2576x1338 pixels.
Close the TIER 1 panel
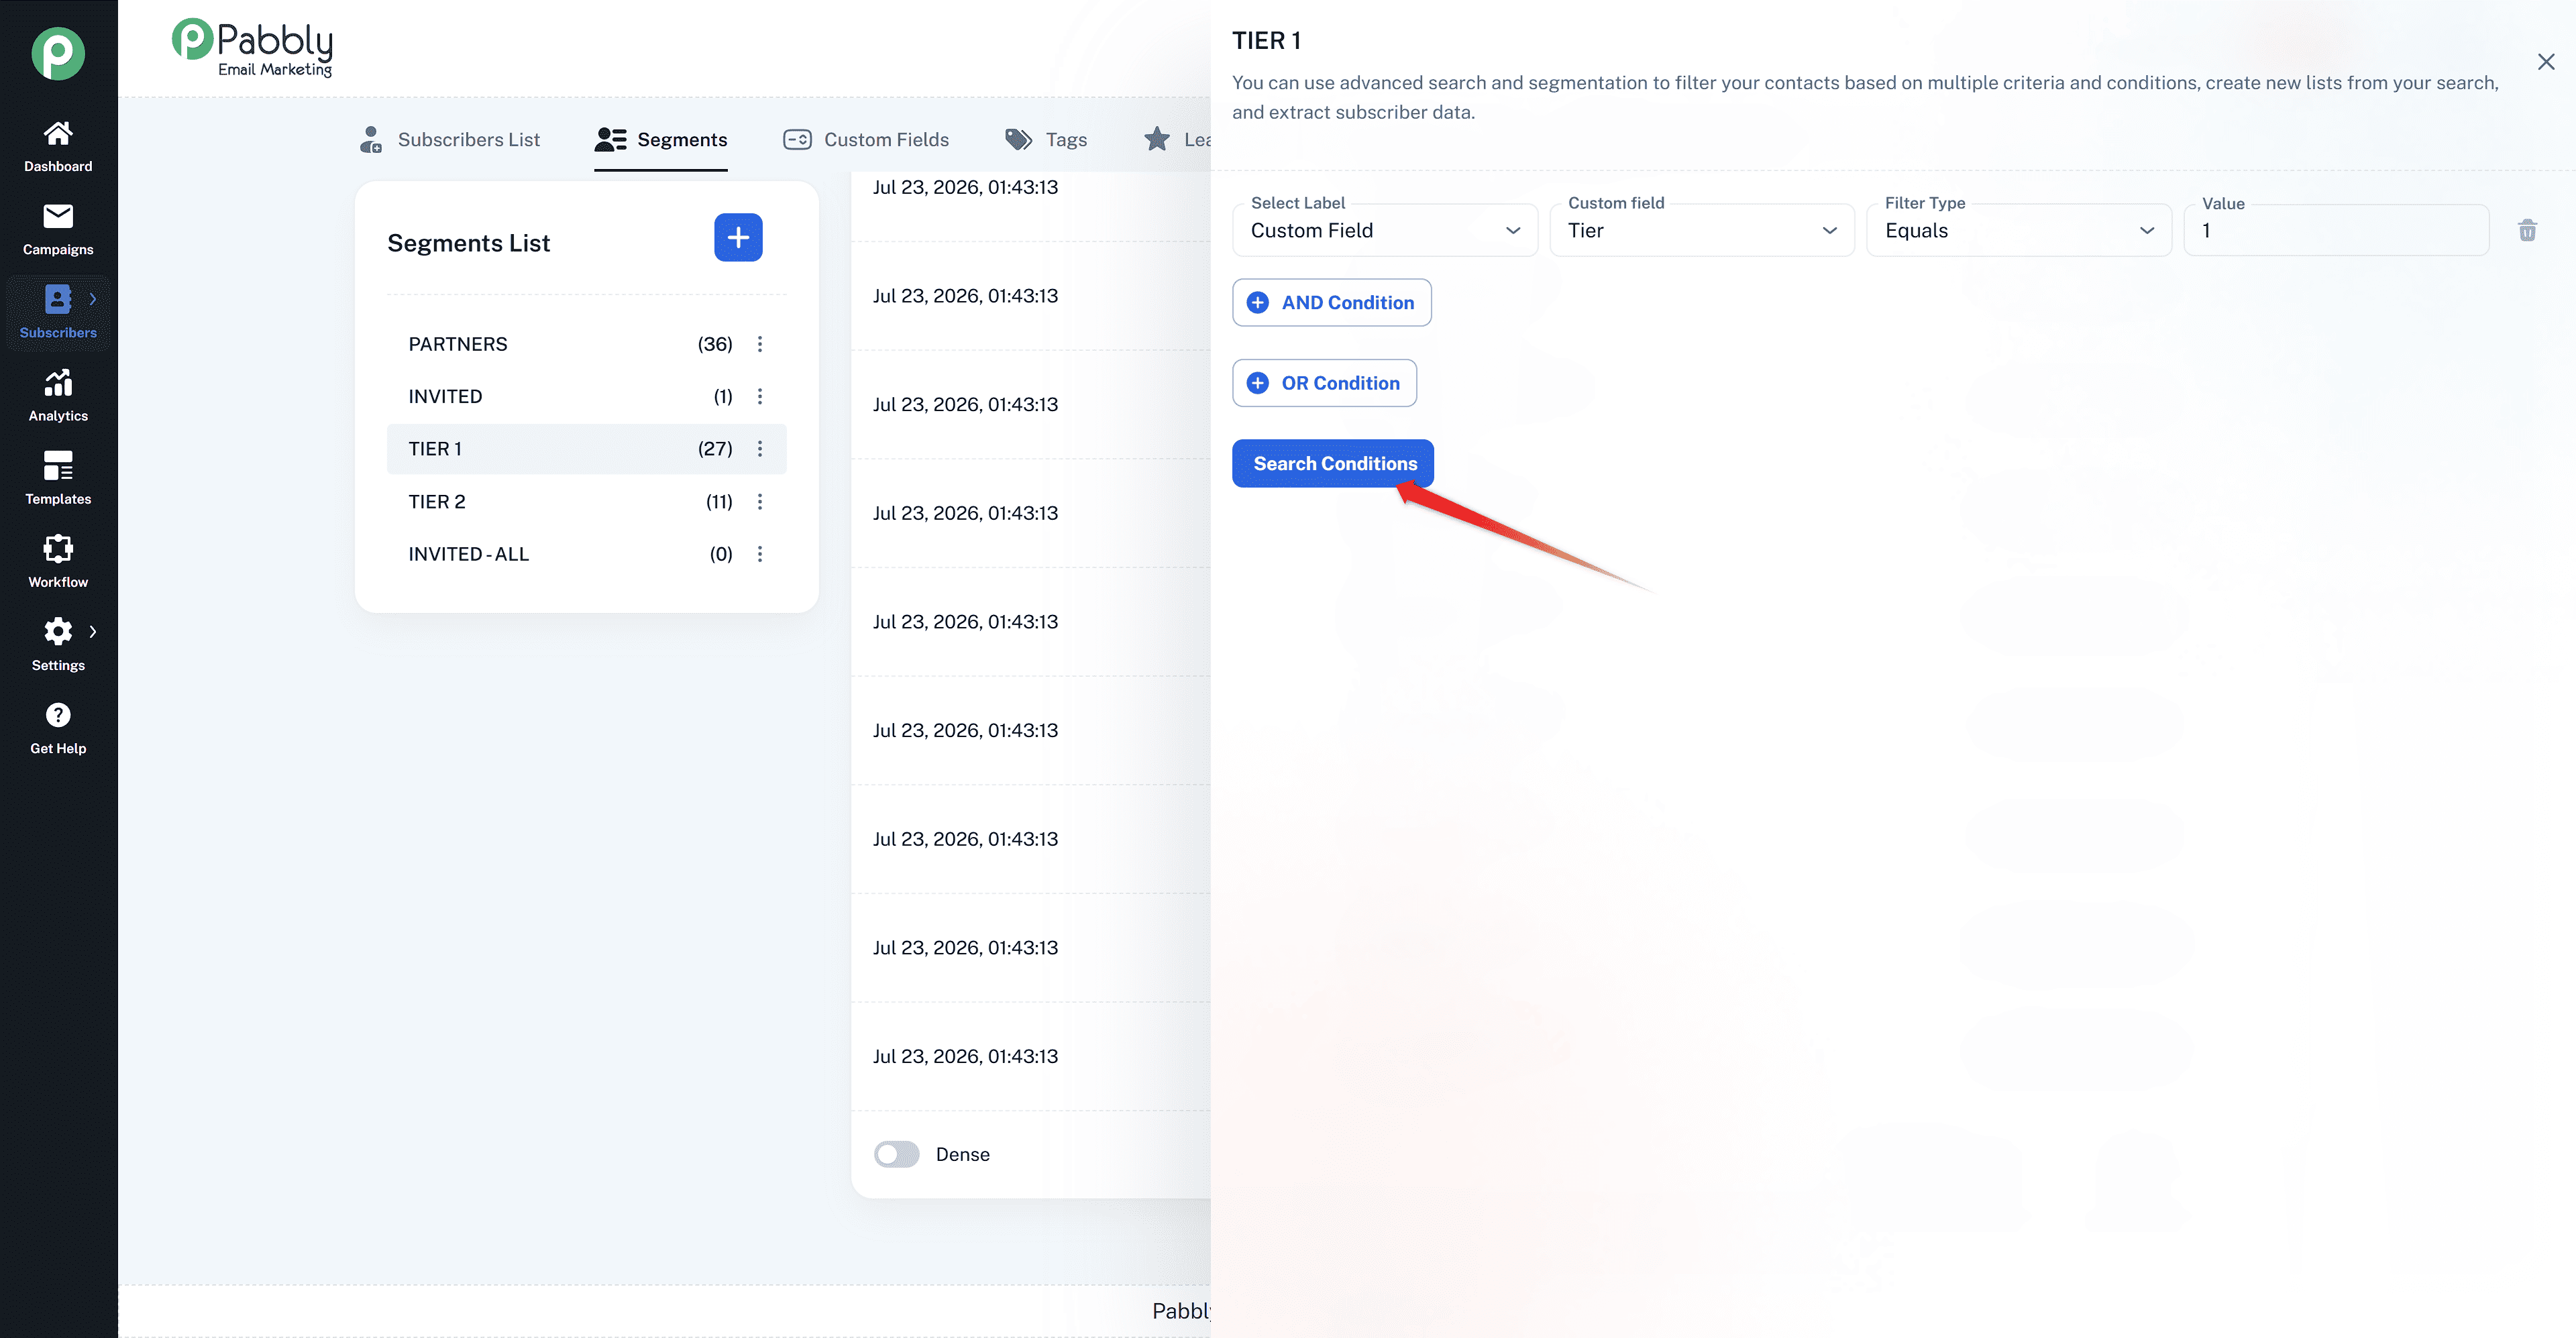(2546, 62)
